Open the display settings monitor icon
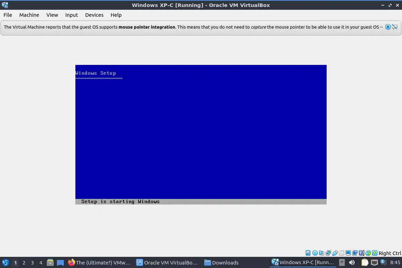 [348, 253]
